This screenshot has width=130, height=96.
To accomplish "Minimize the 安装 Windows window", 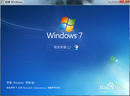I will click(x=111, y=2).
